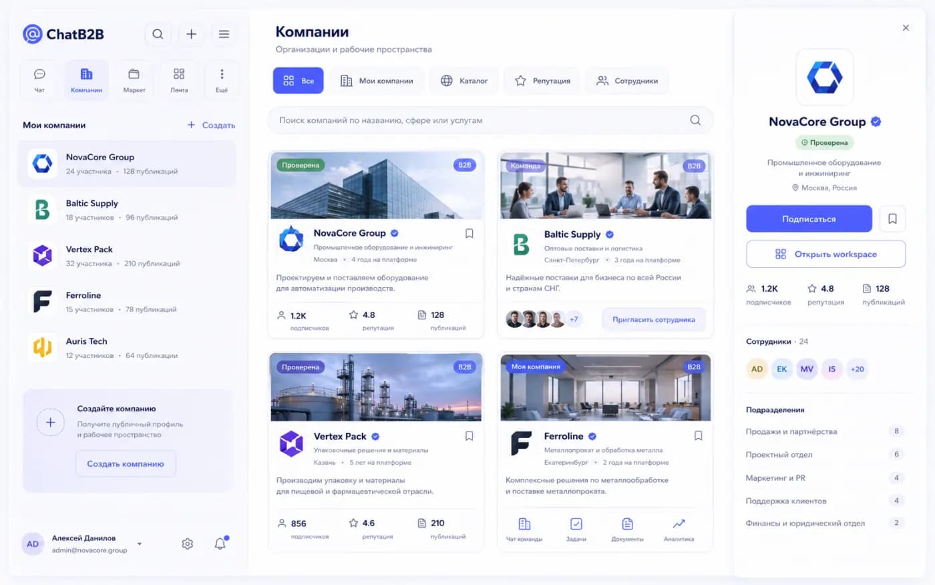Select NovaCore Group in sidebar list
This screenshot has height=585, width=935.
pos(127,164)
